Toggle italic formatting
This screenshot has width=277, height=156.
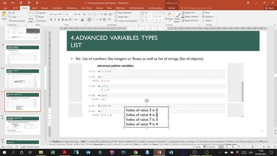coord(55,19)
